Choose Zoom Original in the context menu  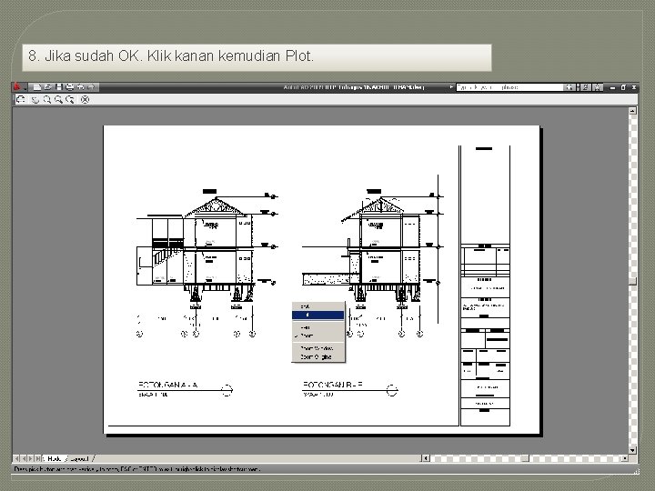[x=318, y=357]
